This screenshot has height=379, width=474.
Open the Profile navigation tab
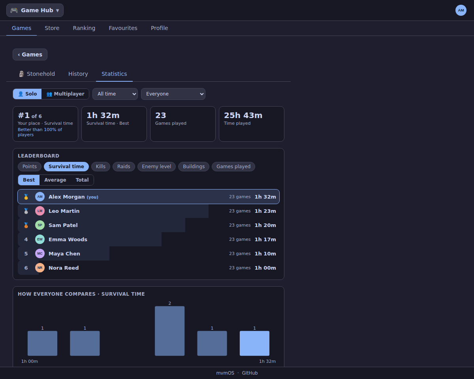click(160, 28)
